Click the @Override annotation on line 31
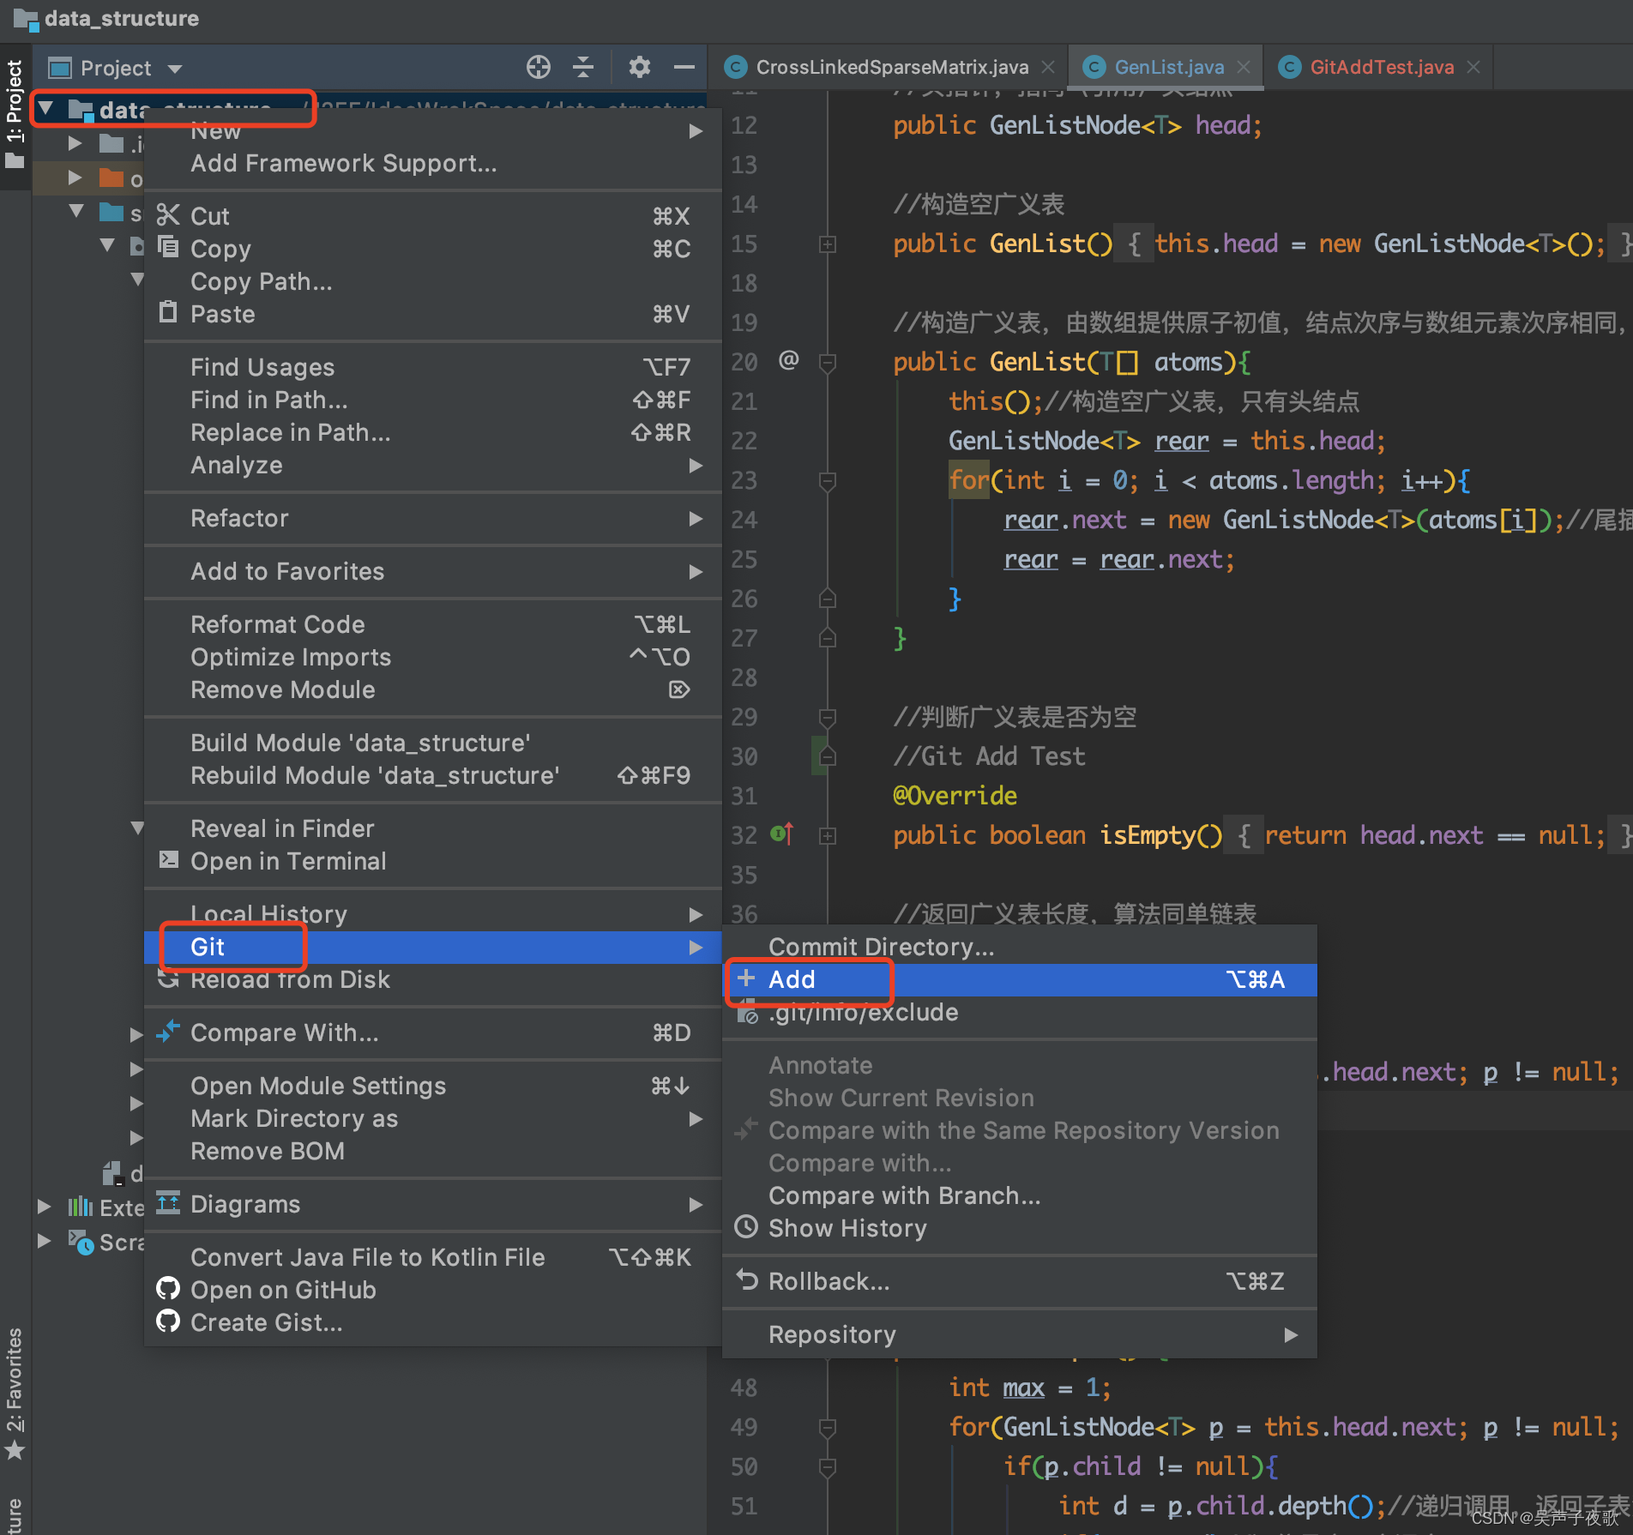1633x1535 pixels. [x=955, y=796]
